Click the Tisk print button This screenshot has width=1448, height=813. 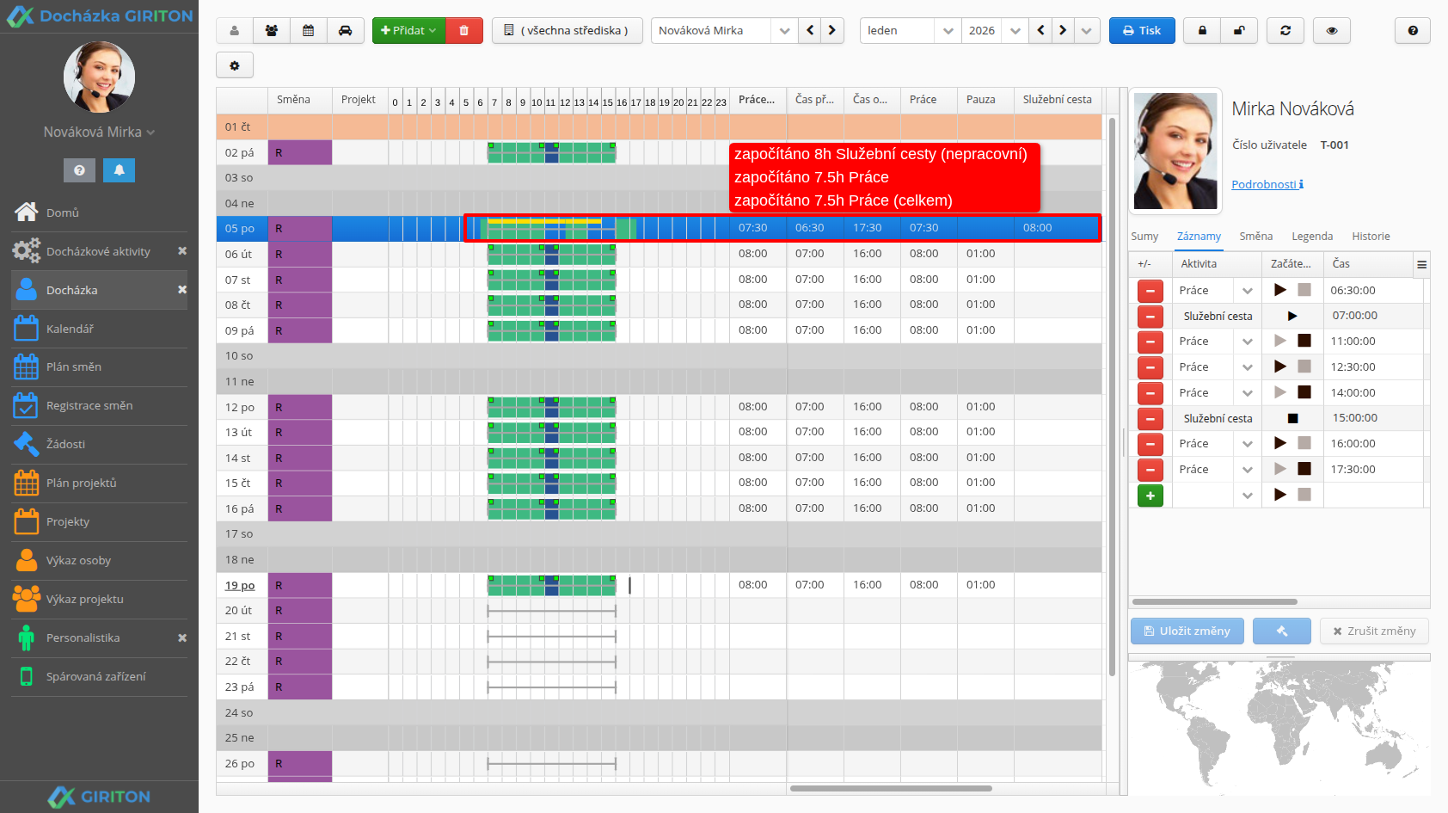click(x=1142, y=31)
